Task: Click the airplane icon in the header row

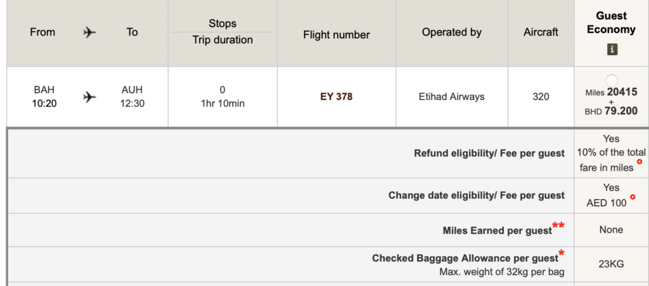Action: 89,32
